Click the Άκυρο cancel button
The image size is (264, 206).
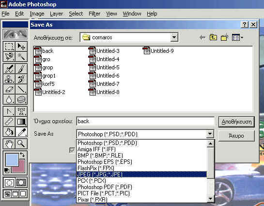pos(236,136)
